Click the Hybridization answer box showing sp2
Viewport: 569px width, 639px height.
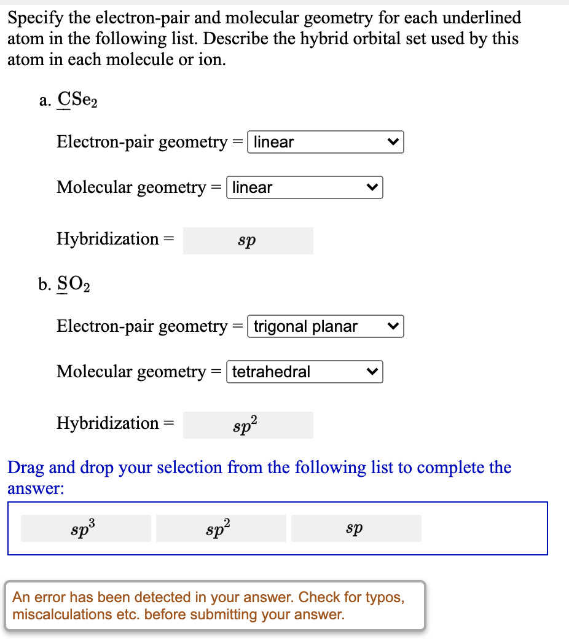point(248,425)
